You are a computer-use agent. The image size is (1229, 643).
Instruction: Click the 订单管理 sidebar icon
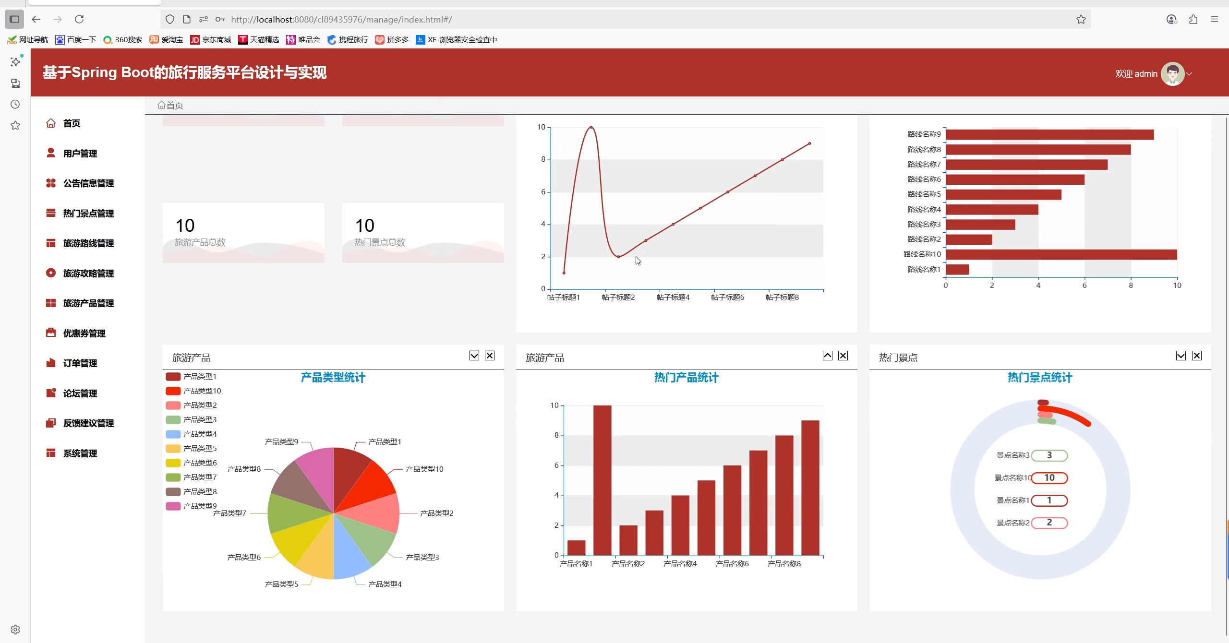(51, 363)
